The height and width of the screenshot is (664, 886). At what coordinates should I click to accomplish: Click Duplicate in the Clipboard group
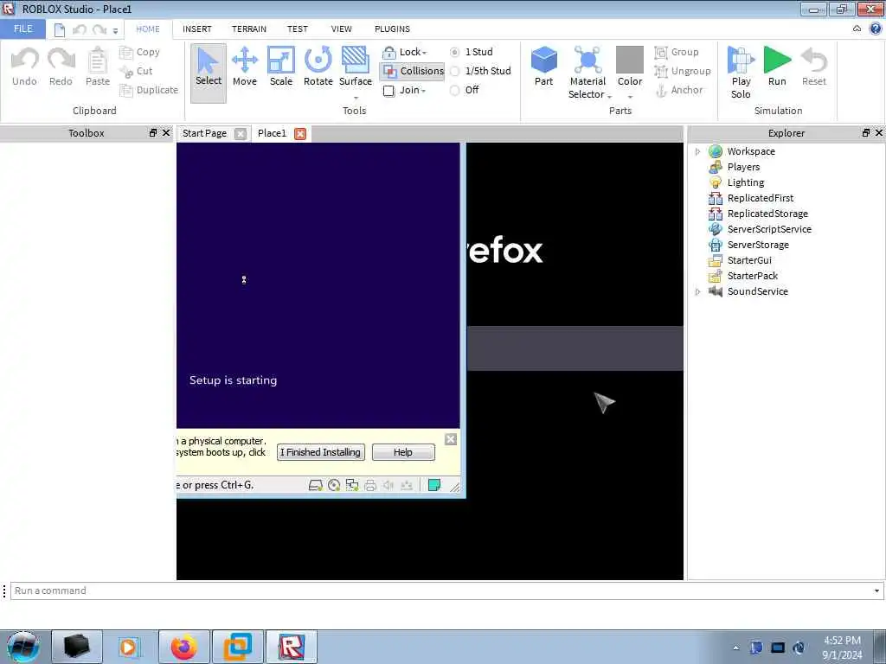(x=149, y=90)
